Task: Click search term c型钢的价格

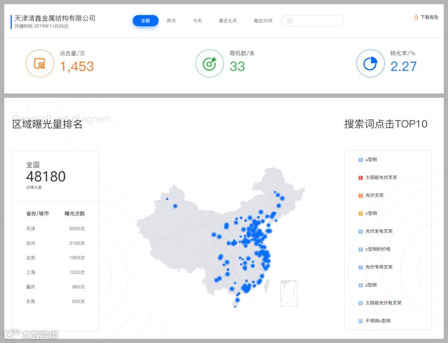Action: coord(378,249)
